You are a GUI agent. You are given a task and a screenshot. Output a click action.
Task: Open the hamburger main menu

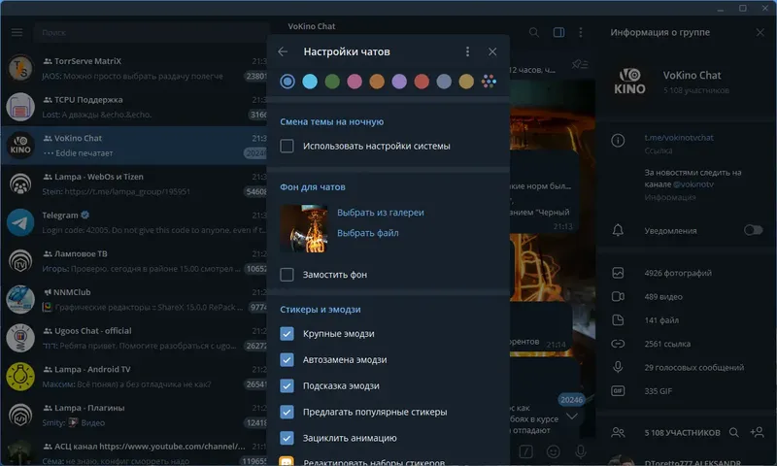click(x=17, y=32)
